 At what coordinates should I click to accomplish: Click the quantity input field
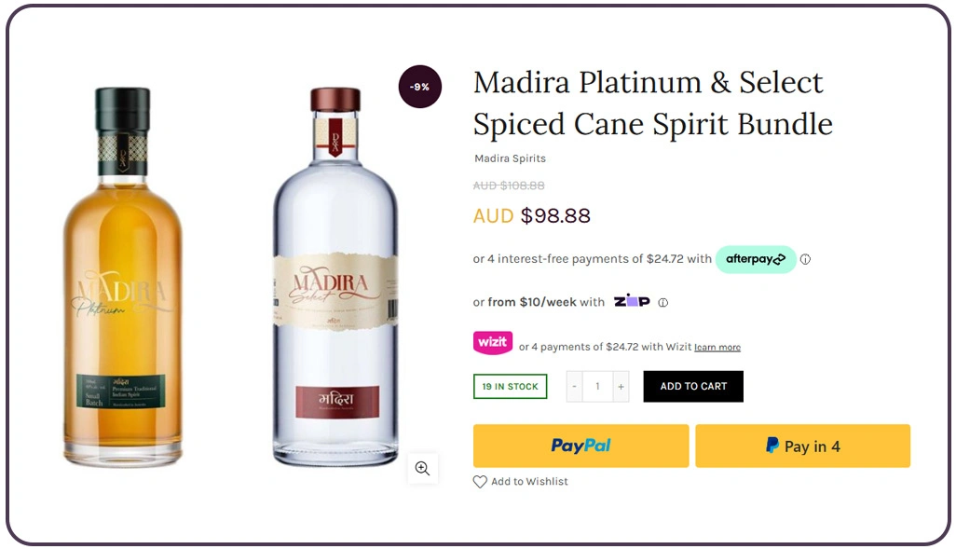click(x=597, y=386)
